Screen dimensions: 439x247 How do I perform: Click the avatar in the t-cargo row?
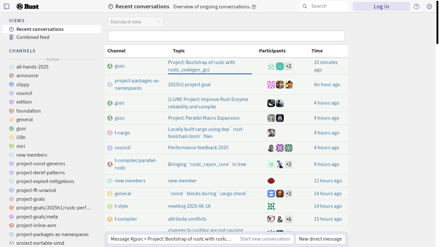tap(271, 133)
